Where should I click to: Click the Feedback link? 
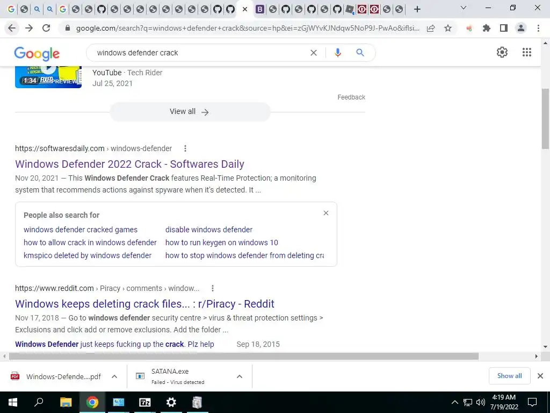351,97
